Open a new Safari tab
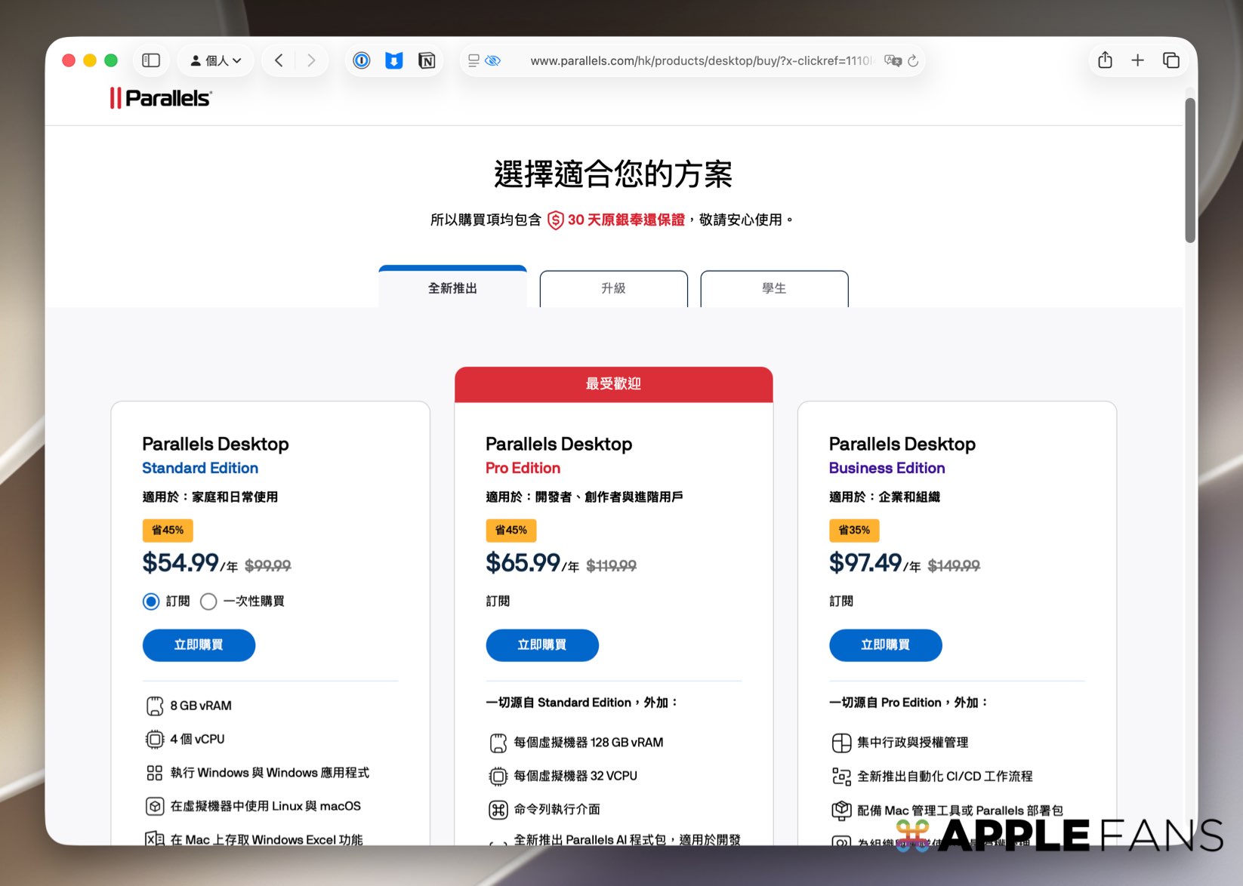1243x886 pixels. [x=1138, y=60]
